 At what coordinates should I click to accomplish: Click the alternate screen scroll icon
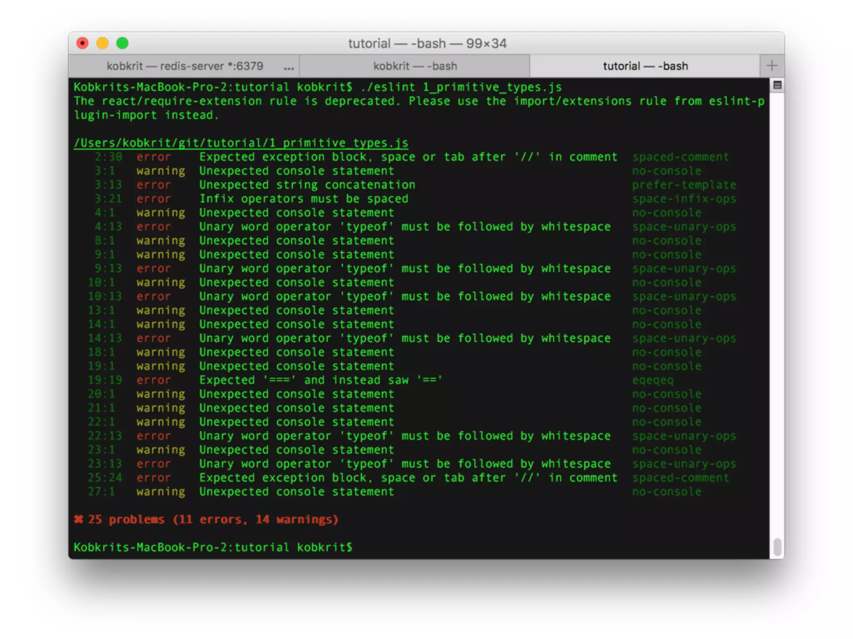coord(777,85)
